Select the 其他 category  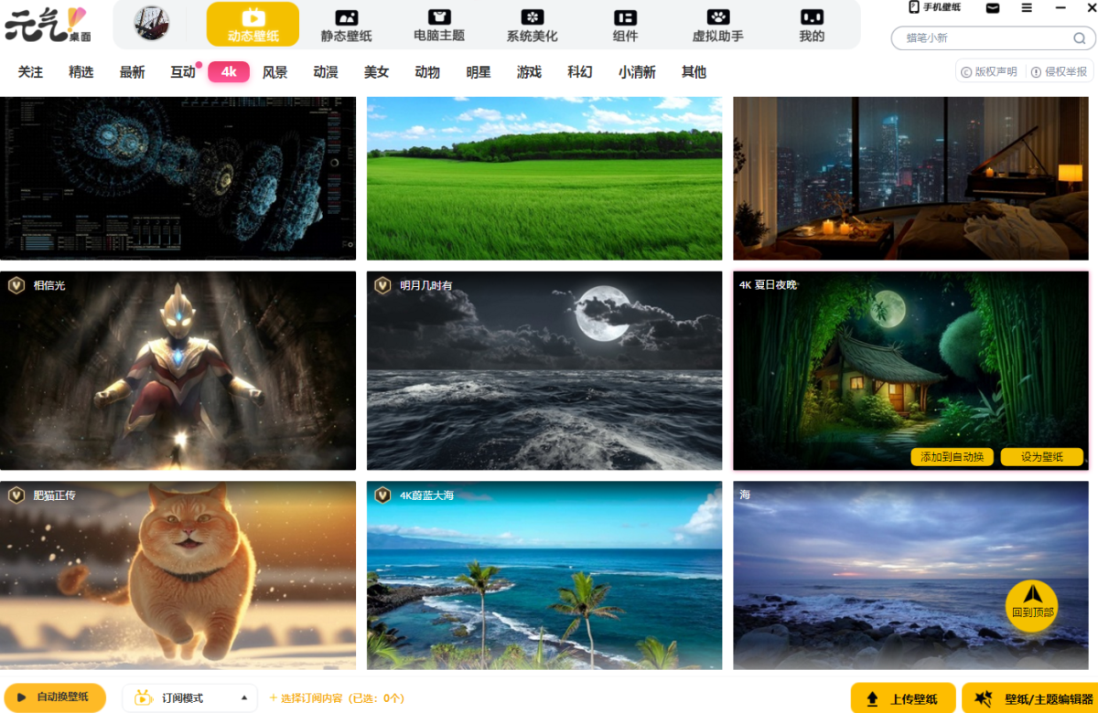pos(694,72)
